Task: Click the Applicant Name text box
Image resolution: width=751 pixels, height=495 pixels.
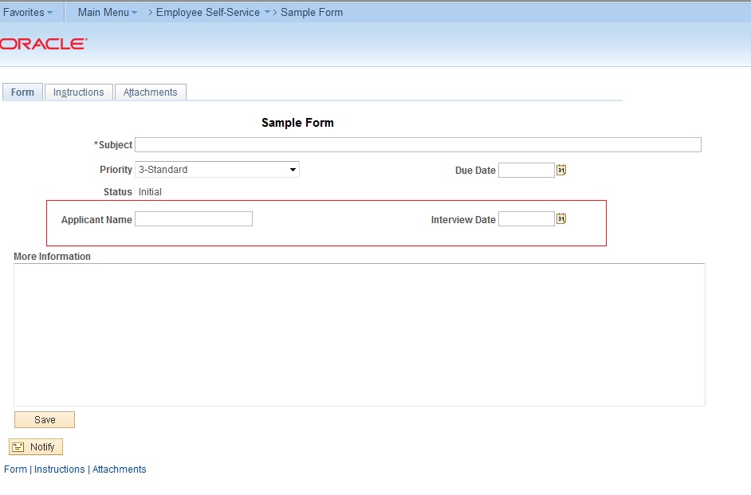Action: [193, 218]
